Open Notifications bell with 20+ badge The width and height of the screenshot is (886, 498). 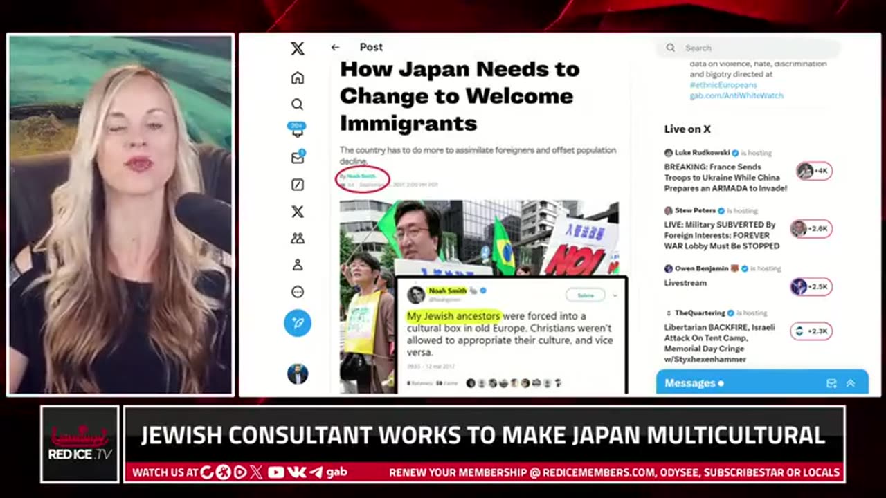298,130
